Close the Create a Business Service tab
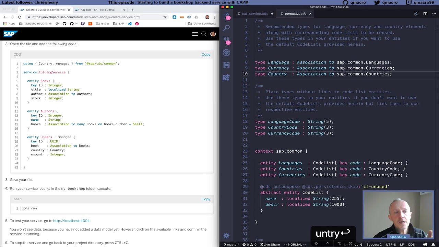 coord(69,10)
